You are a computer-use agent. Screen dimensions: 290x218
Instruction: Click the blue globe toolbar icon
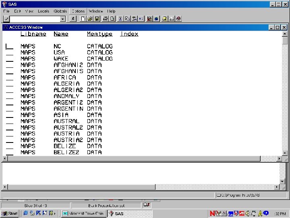(x=156, y=19)
